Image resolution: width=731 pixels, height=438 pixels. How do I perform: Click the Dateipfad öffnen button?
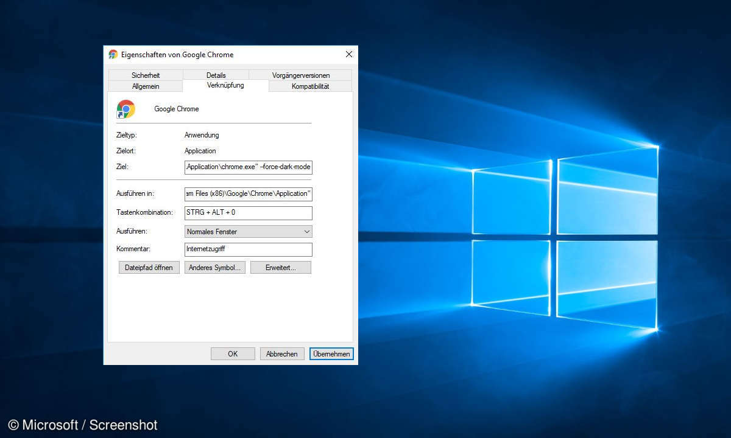149,268
